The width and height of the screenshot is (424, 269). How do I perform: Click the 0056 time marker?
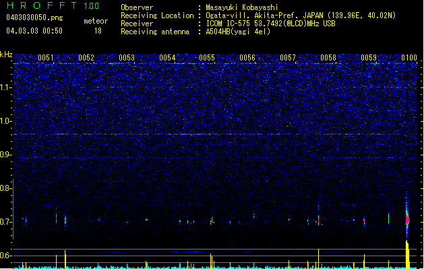coord(247,58)
